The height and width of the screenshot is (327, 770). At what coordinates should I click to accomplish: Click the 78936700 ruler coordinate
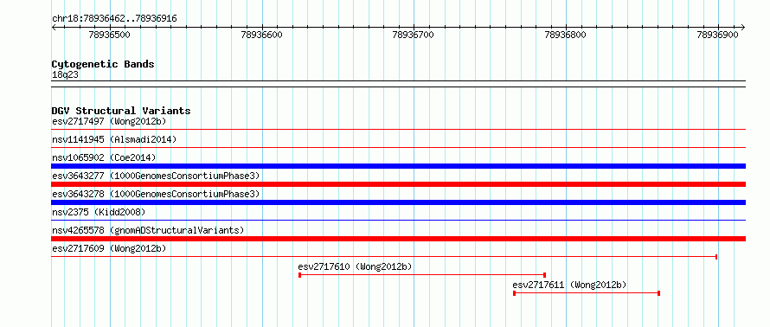pos(414,35)
